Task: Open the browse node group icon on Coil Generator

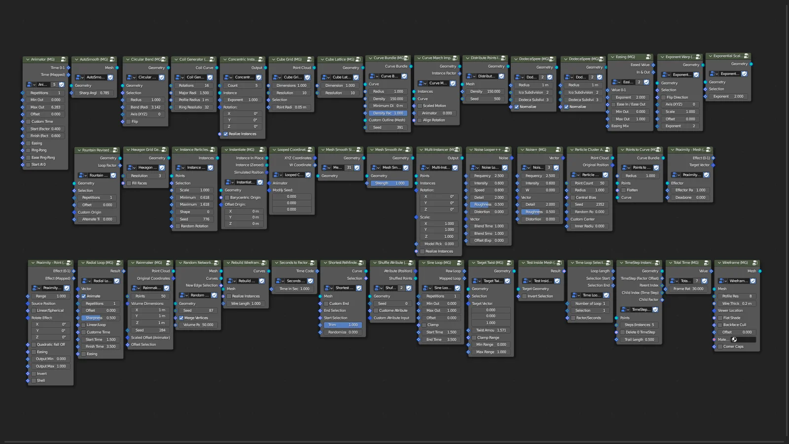Action: pos(178,77)
